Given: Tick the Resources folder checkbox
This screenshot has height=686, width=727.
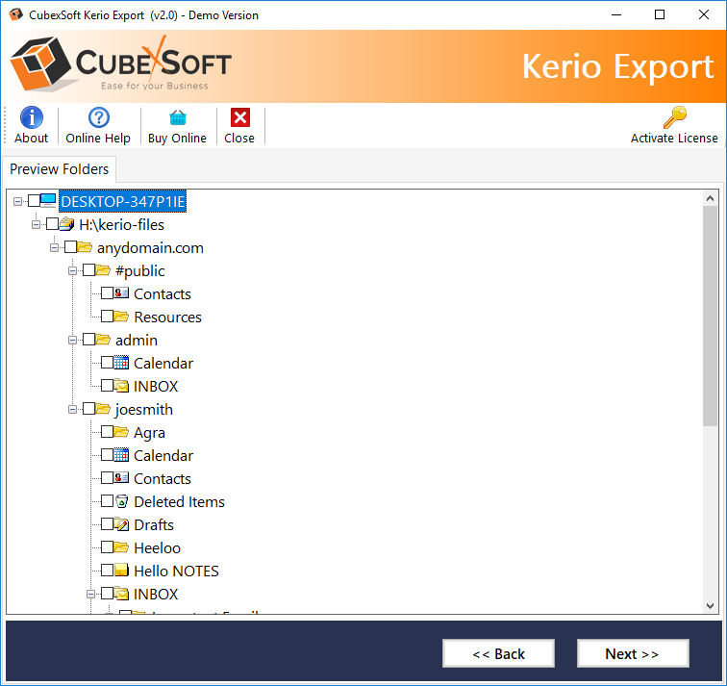Looking at the screenshot, I should point(107,317).
